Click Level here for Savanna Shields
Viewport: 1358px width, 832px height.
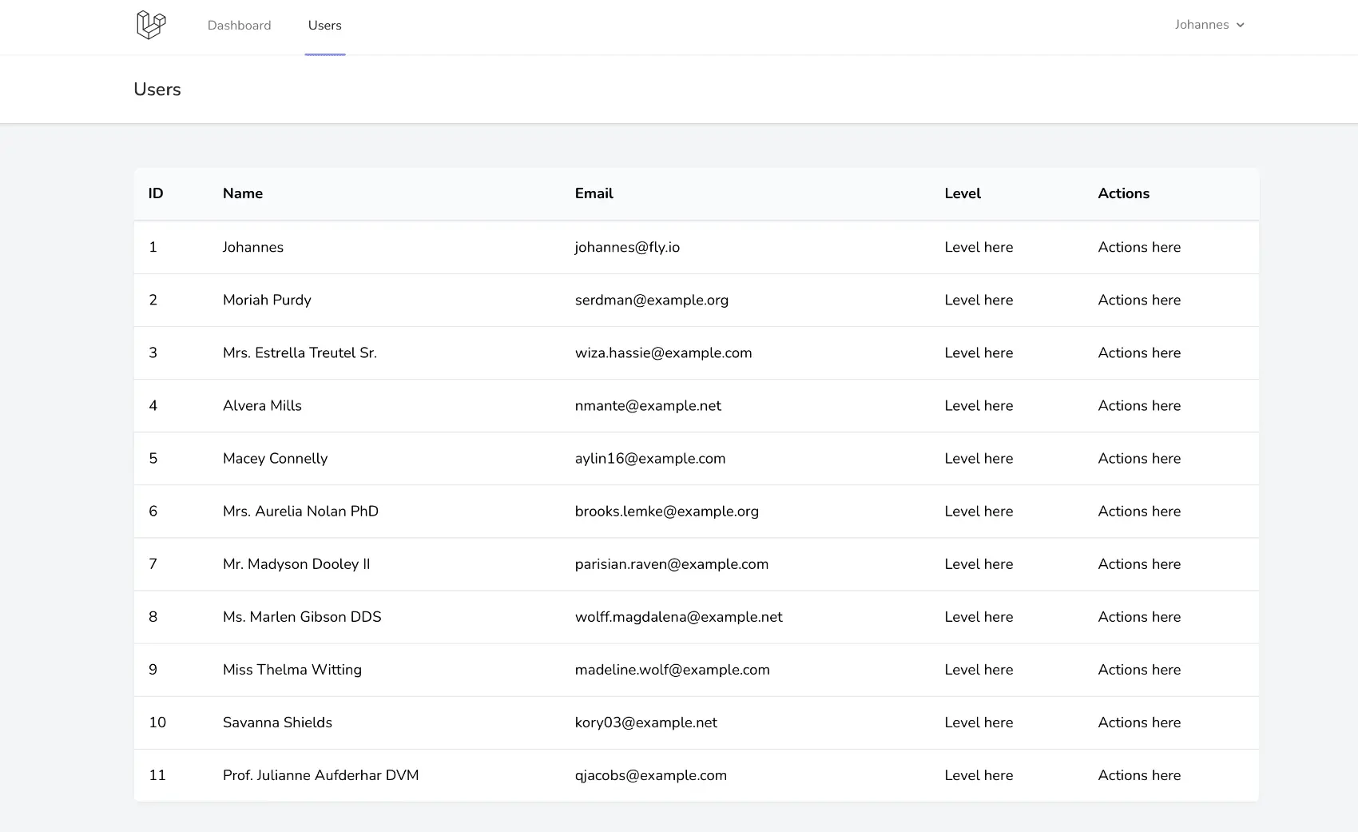tap(979, 722)
